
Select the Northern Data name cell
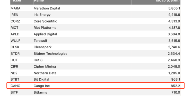pyautogui.click(x=45, y=73)
